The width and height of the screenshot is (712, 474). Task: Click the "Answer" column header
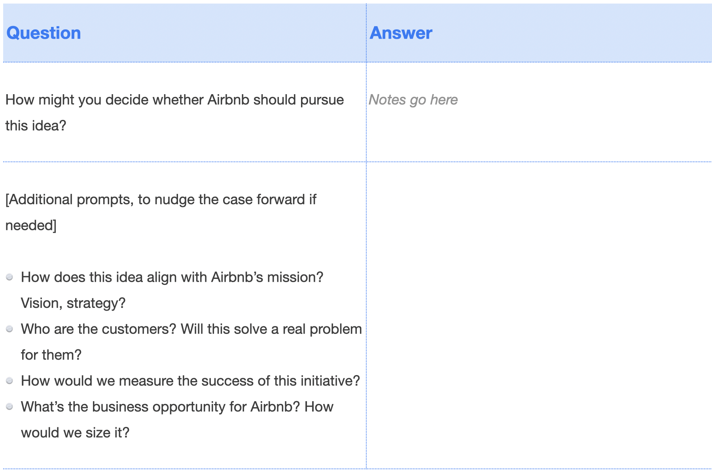(401, 33)
